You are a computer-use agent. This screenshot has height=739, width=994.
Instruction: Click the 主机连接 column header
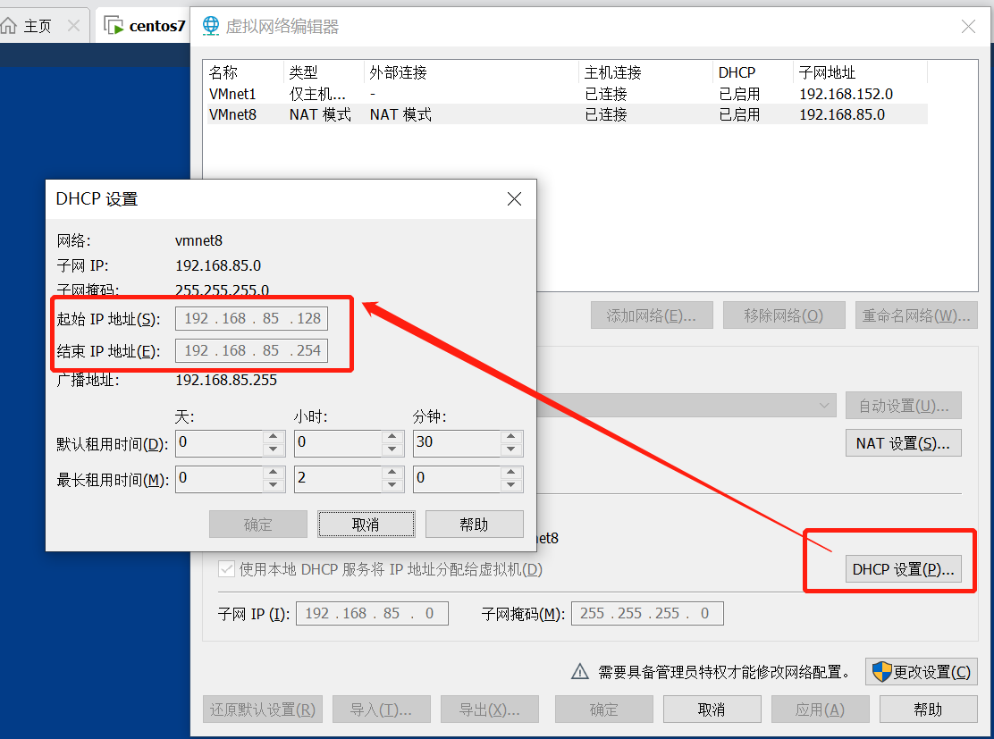(x=646, y=72)
